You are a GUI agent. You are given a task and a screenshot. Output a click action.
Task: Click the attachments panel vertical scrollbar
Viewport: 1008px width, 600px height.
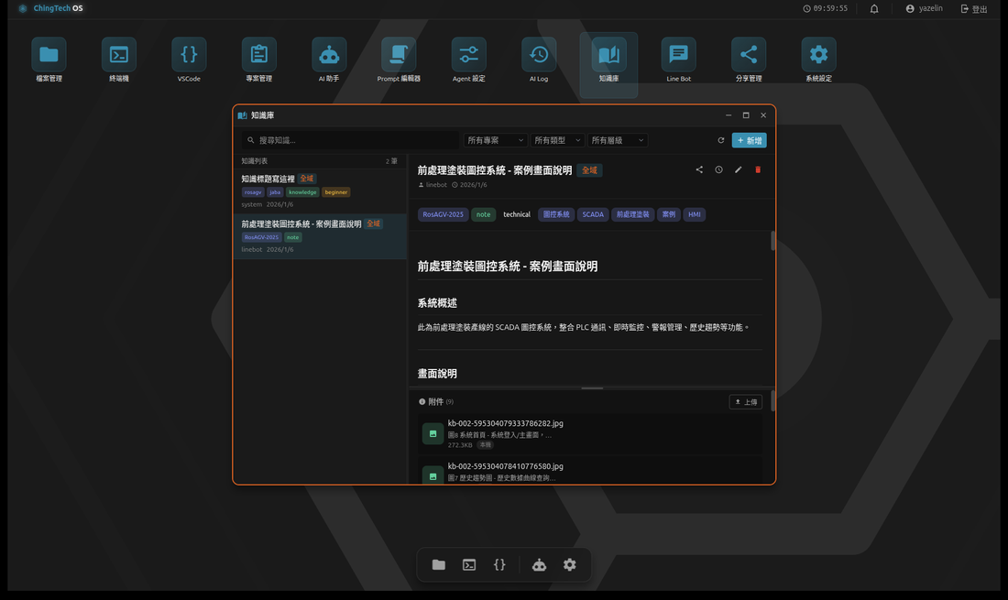[772, 401]
